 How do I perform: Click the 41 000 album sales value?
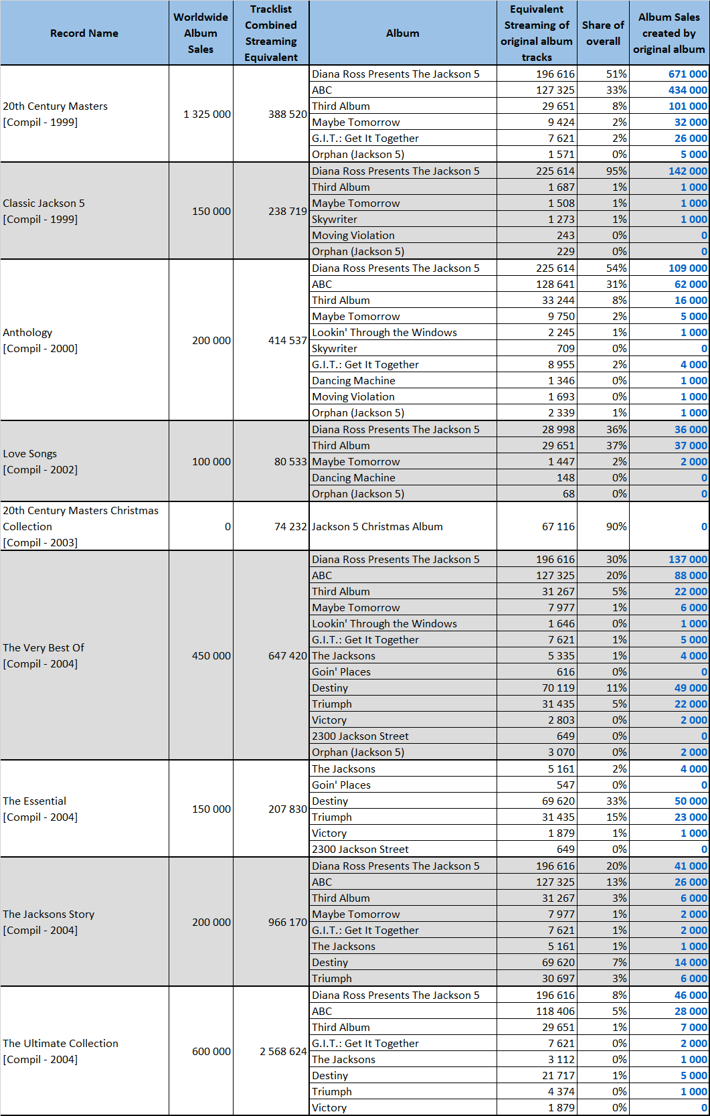(691, 866)
